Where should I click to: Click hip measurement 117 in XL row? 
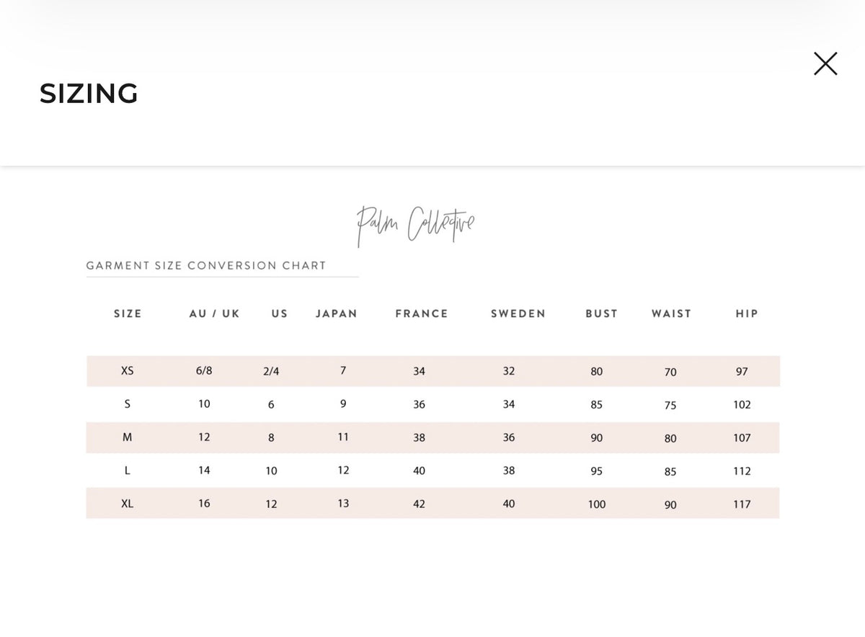[742, 504]
